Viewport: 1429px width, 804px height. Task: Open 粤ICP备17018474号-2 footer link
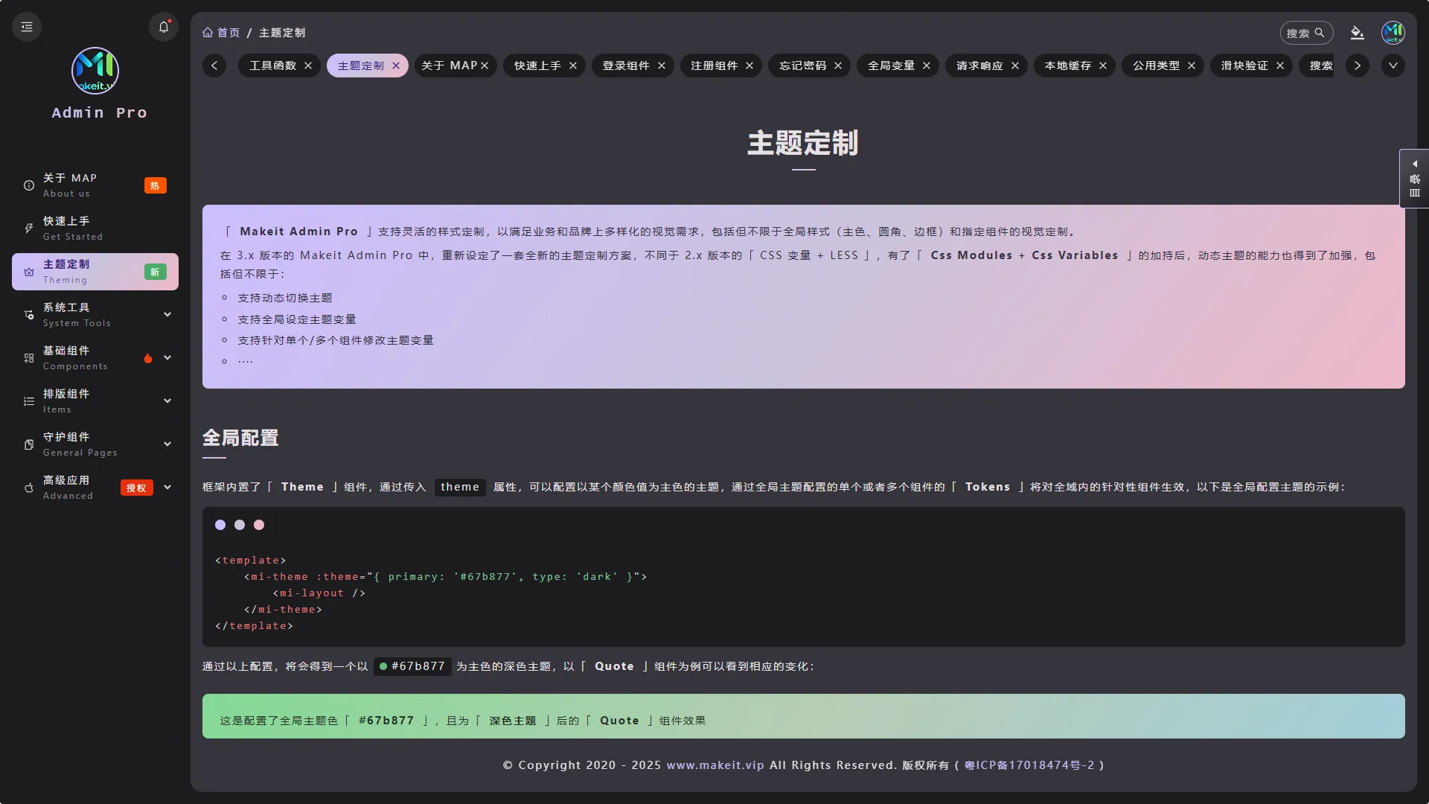click(1029, 765)
